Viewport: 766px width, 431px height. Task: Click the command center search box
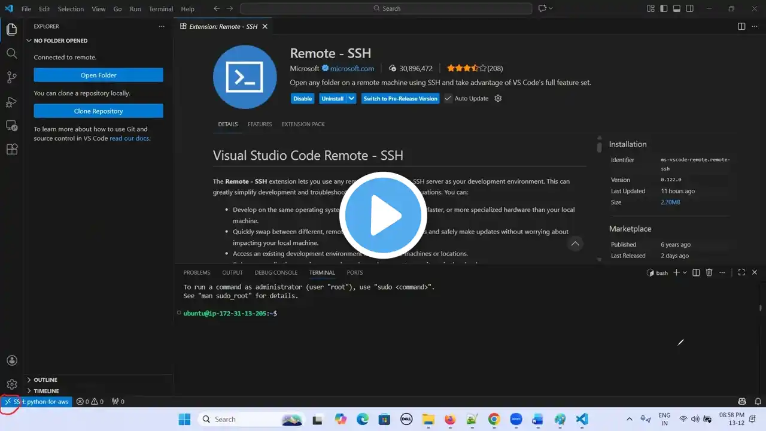pos(386,8)
